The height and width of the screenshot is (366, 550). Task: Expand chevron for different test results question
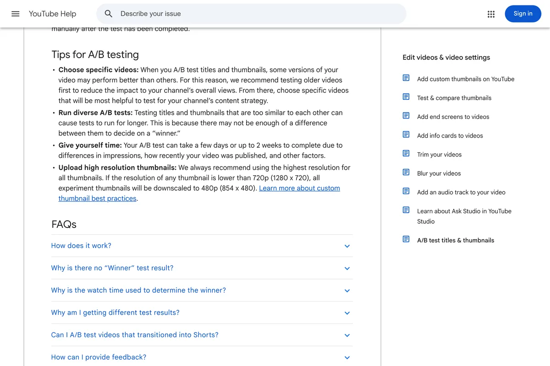[x=347, y=313]
